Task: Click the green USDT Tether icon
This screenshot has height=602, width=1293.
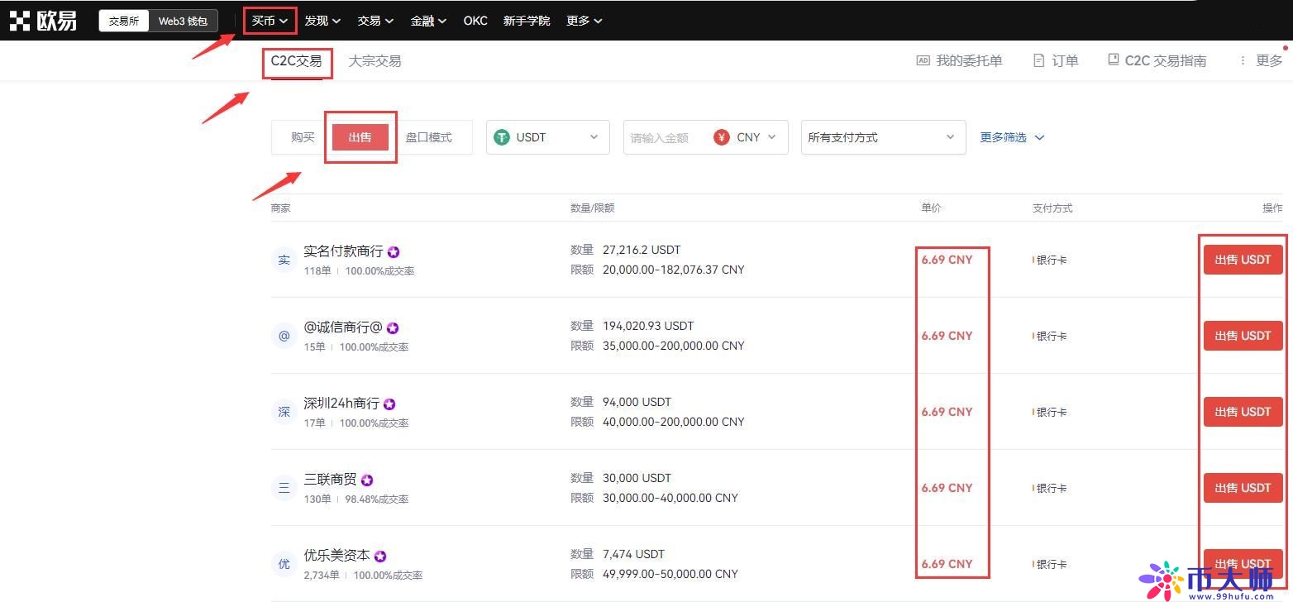Action: 502,136
